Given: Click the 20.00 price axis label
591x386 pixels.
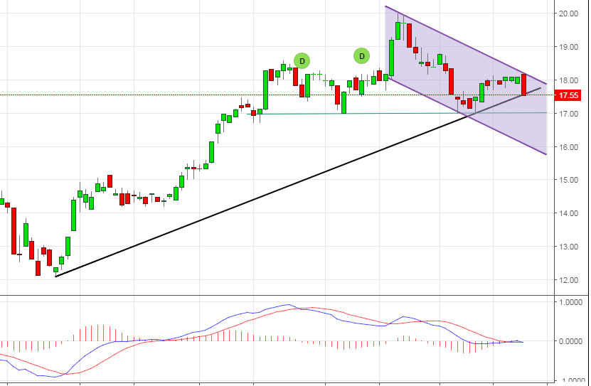Looking at the screenshot, I should click(x=569, y=14).
